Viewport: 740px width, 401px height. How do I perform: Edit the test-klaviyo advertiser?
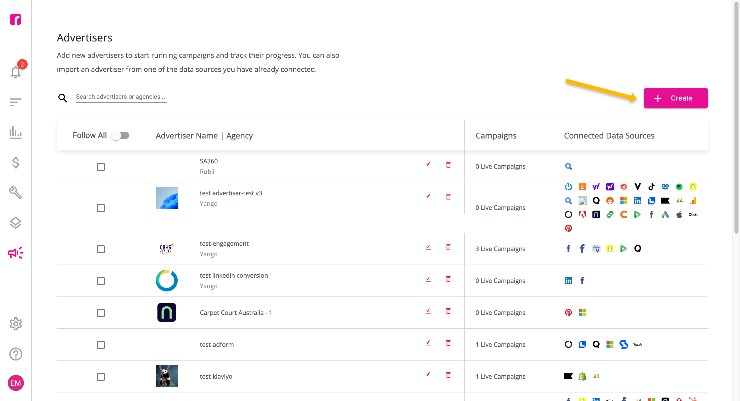(428, 375)
